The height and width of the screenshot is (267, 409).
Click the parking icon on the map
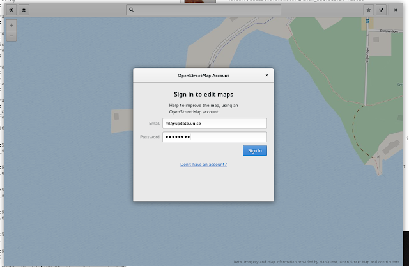pos(367,21)
